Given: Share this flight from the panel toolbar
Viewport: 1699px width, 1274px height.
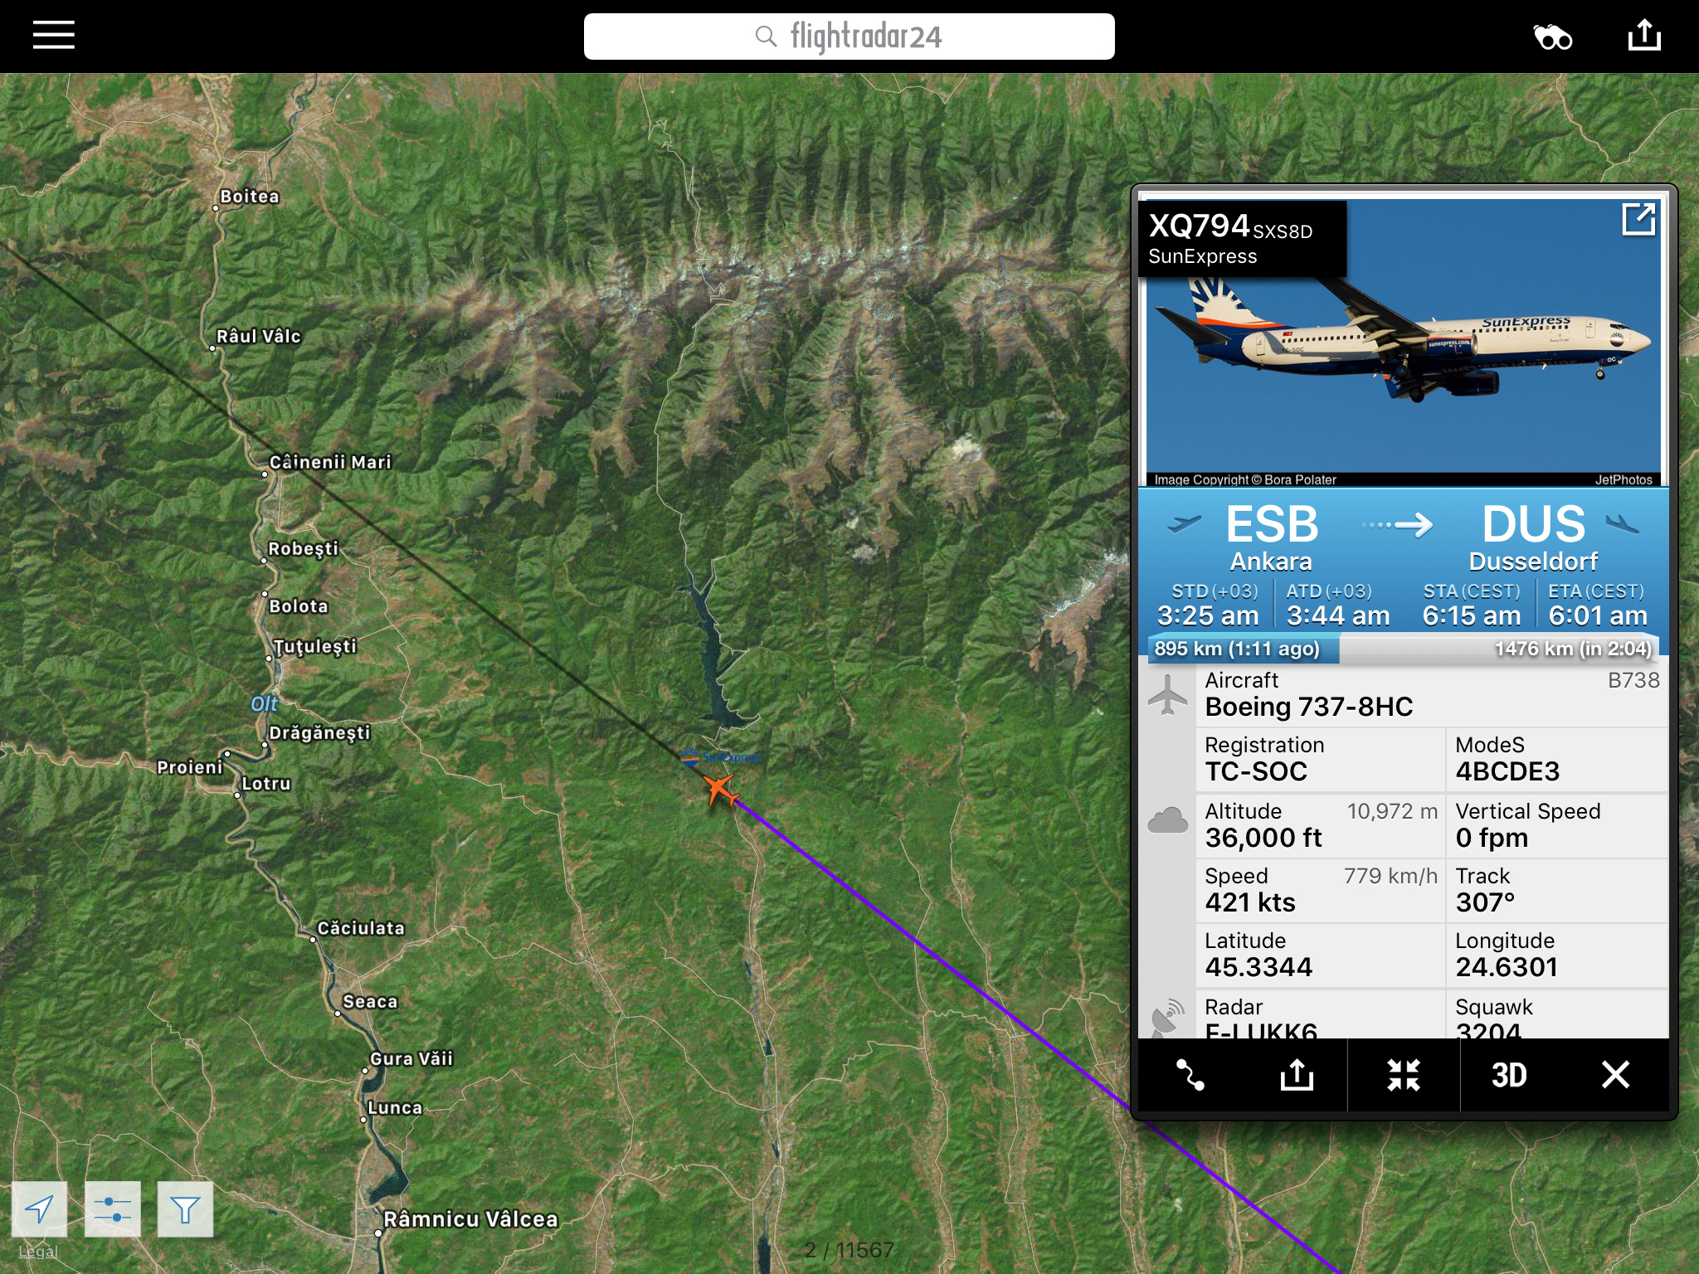Looking at the screenshot, I should [1296, 1075].
